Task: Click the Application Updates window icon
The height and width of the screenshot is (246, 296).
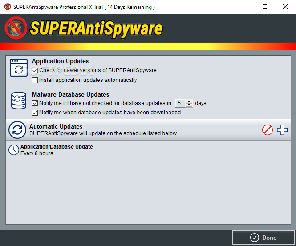Action: pos(19,68)
